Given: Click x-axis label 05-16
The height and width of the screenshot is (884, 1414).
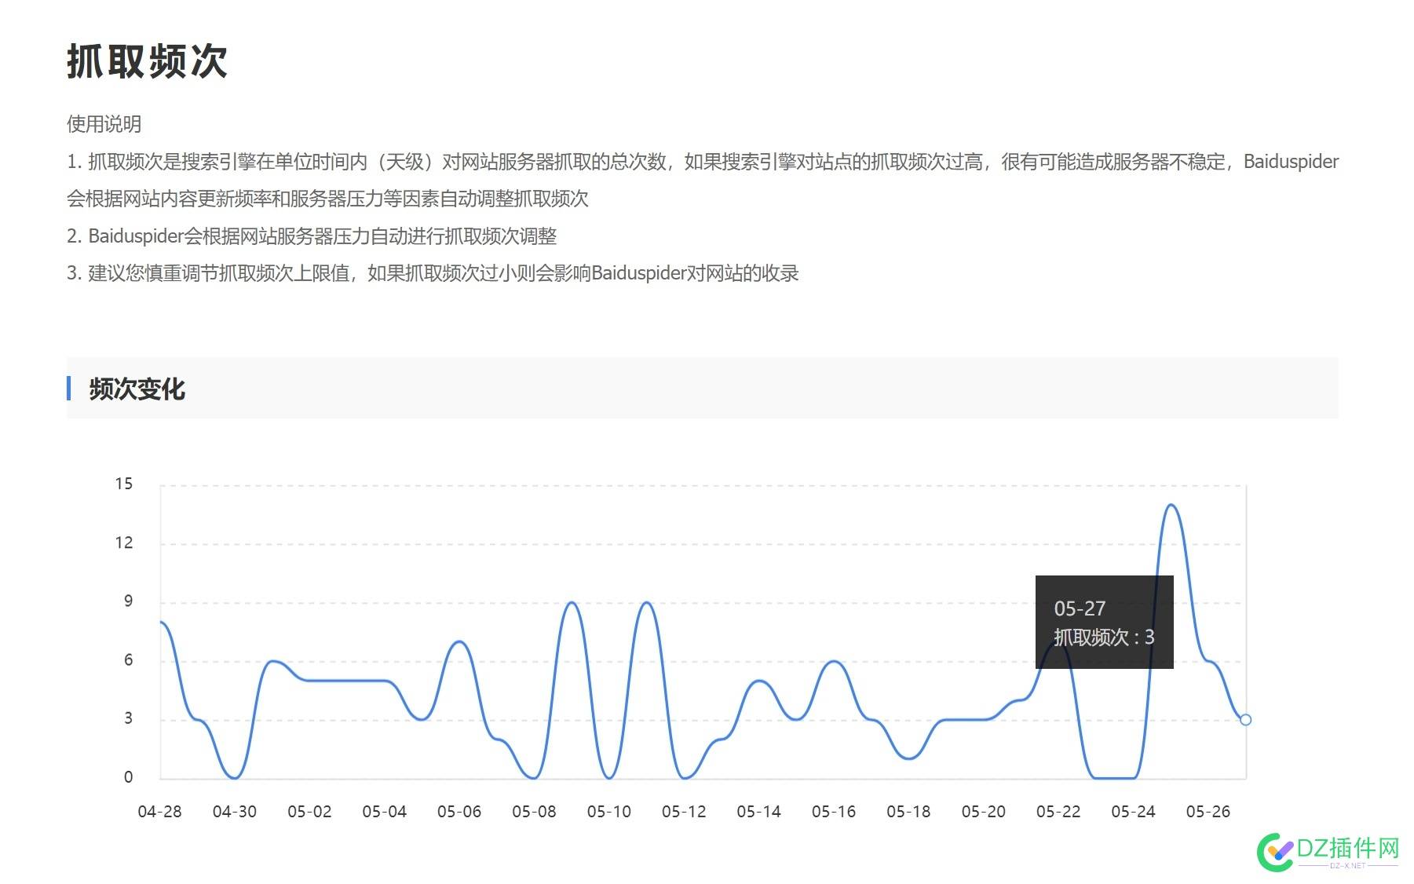Looking at the screenshot, I should coord(834,812).
